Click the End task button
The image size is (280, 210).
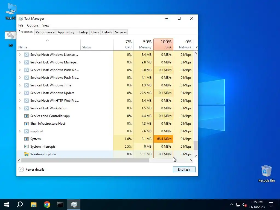[x=184, y=170]
